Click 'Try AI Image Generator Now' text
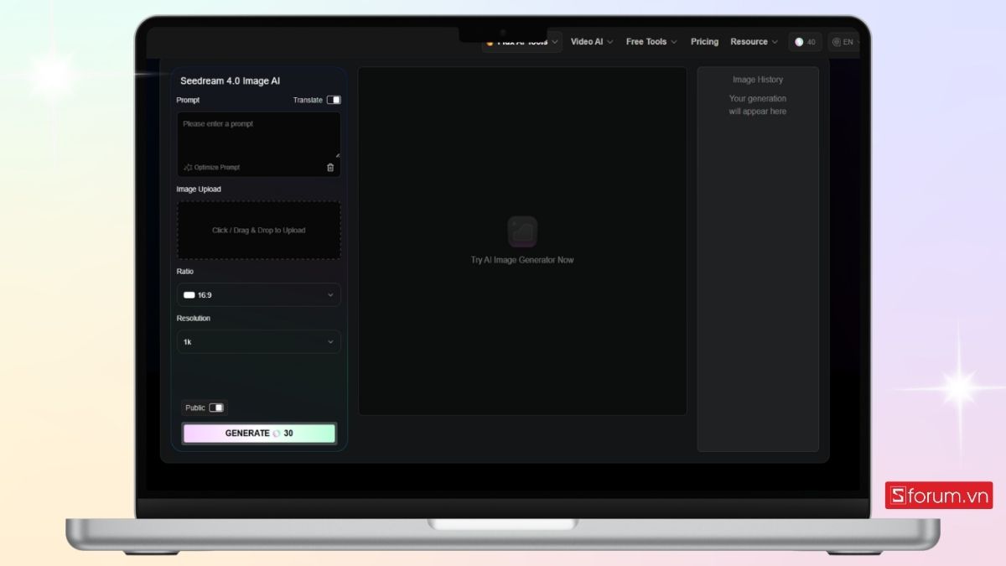 (522, 260)
